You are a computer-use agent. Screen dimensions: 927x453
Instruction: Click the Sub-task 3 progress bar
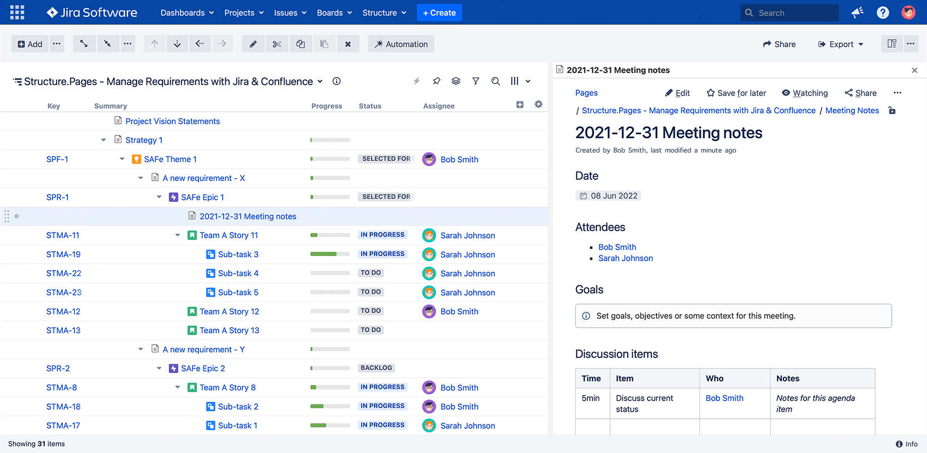(330, 254)
